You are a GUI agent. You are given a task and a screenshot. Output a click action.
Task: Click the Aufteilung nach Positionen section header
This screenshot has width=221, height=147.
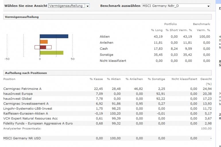click(26, 73)
